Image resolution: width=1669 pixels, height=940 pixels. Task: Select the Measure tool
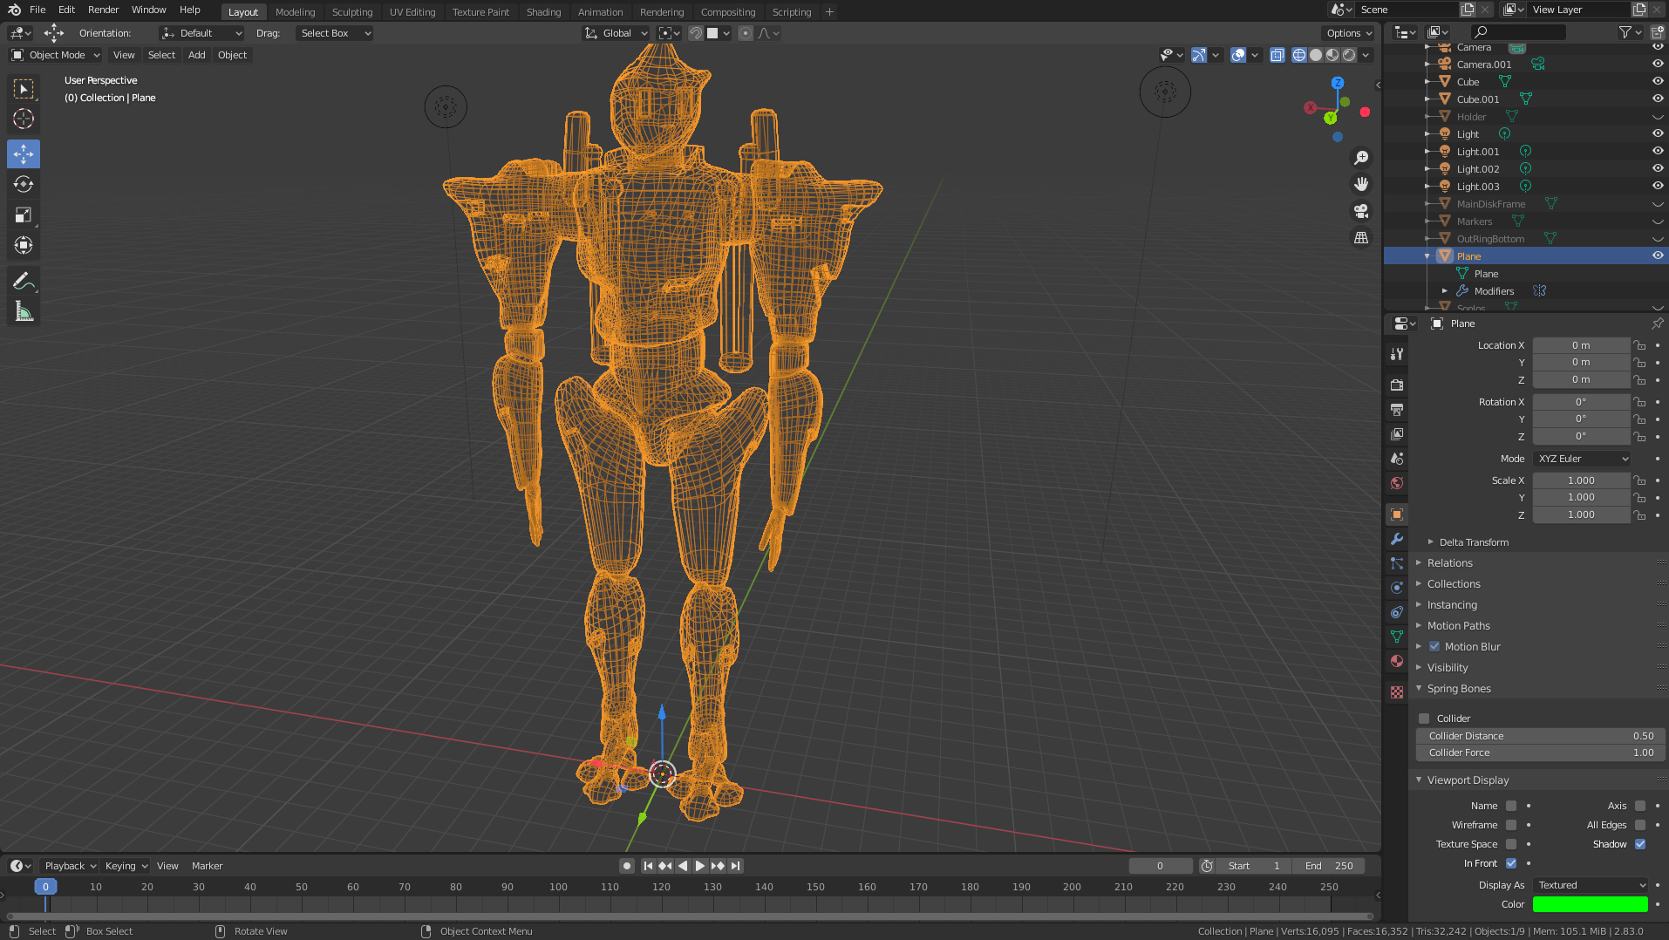tap(24, 311)
